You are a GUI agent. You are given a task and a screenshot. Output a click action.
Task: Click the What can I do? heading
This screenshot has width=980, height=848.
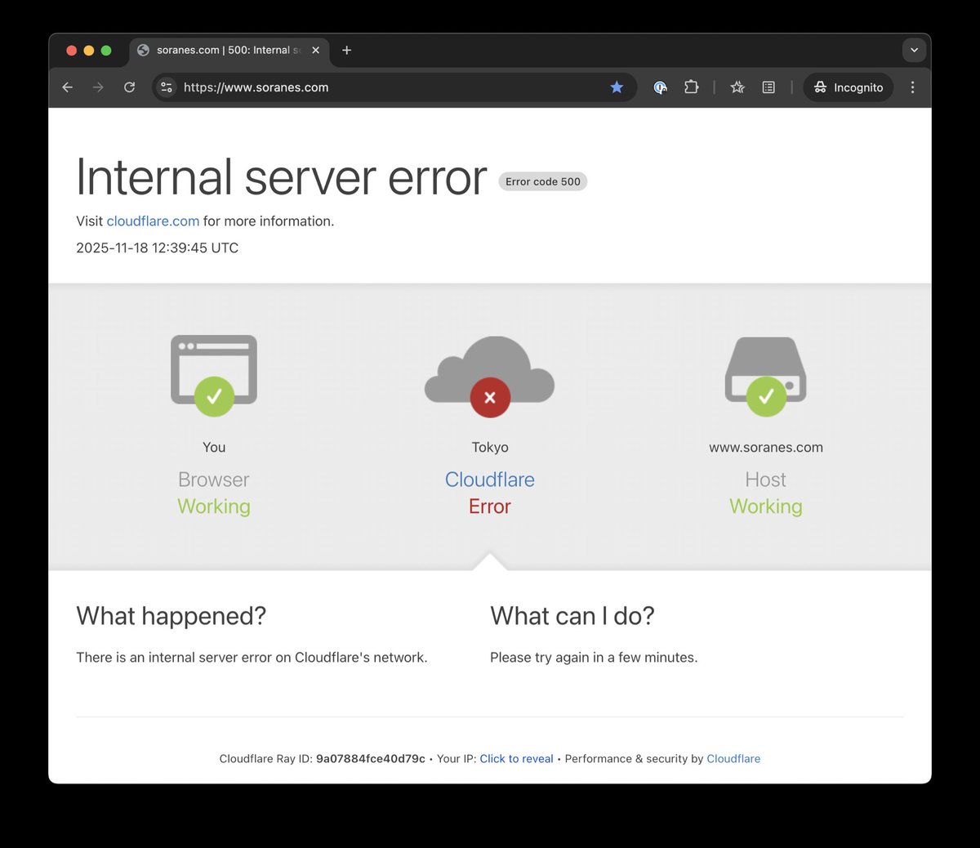click(x=572, y=616)
